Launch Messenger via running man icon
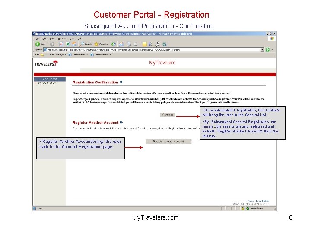 158,44
